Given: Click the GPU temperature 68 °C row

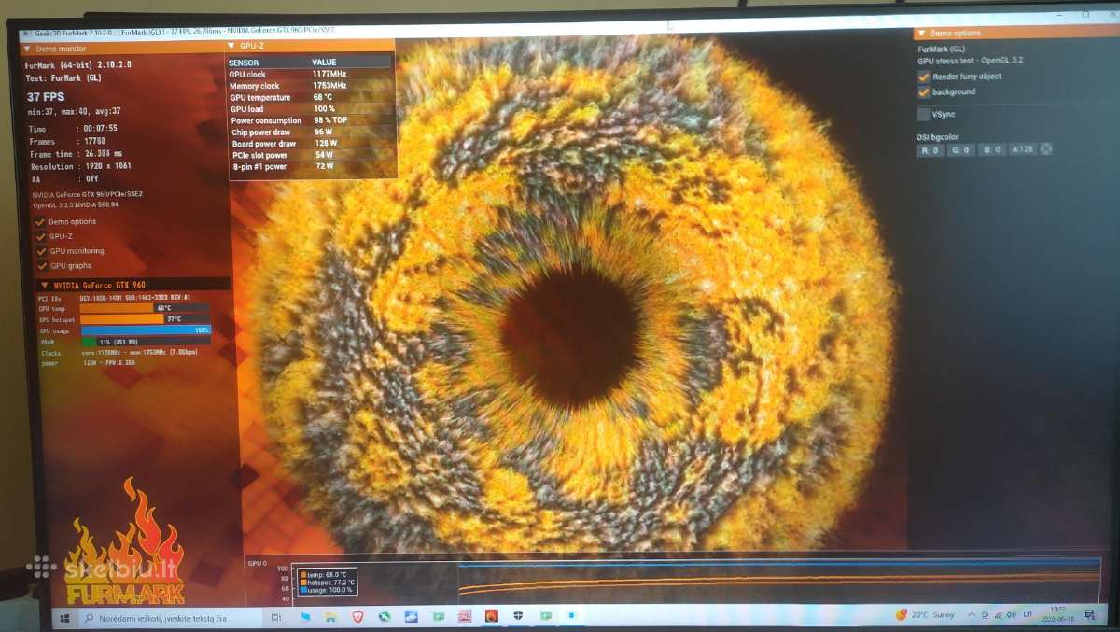Looking at the screenshot, I should [x=311, y=97].
